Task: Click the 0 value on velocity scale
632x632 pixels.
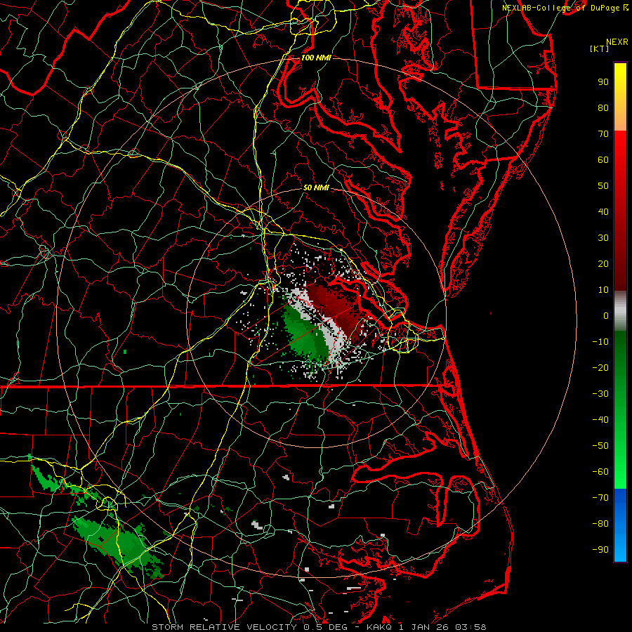Action: tap(606, 315)
